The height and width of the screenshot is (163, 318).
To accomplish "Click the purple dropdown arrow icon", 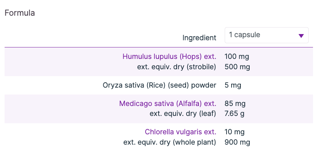I will tap(301, 36).
